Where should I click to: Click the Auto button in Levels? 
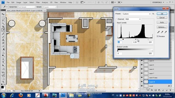162,22
